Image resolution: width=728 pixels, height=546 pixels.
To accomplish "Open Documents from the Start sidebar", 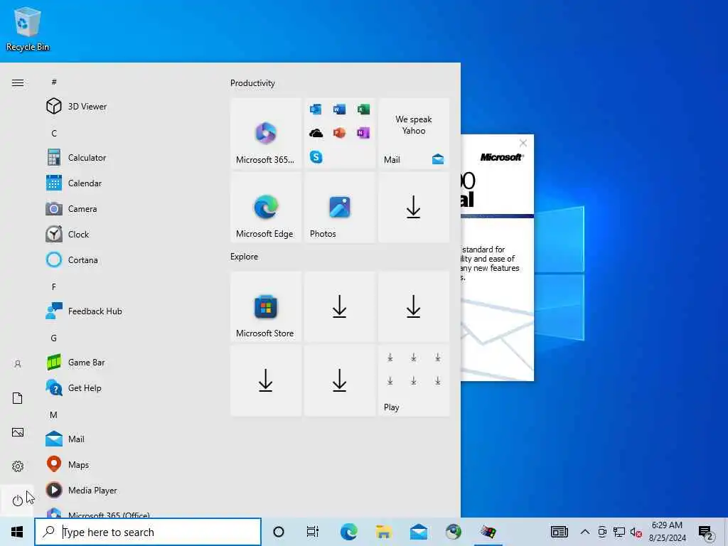I will tap(18, 398).
